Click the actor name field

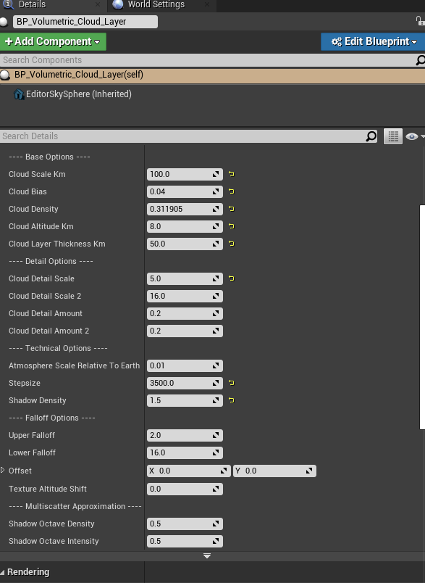(85, 22)
